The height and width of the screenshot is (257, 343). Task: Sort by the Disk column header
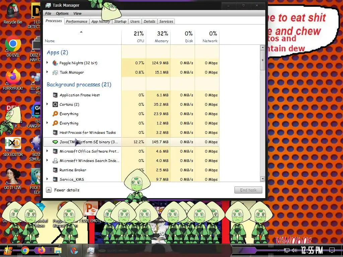point(183,36)
